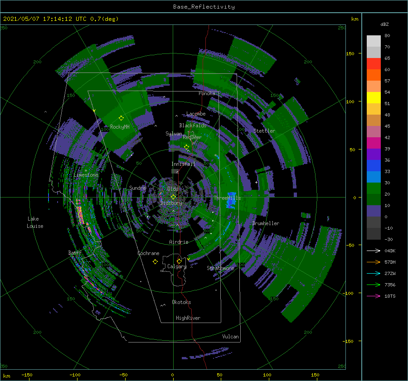Select the yellow 51-54 dBZ swatch
408x381 pixels.
click(374, 97)
